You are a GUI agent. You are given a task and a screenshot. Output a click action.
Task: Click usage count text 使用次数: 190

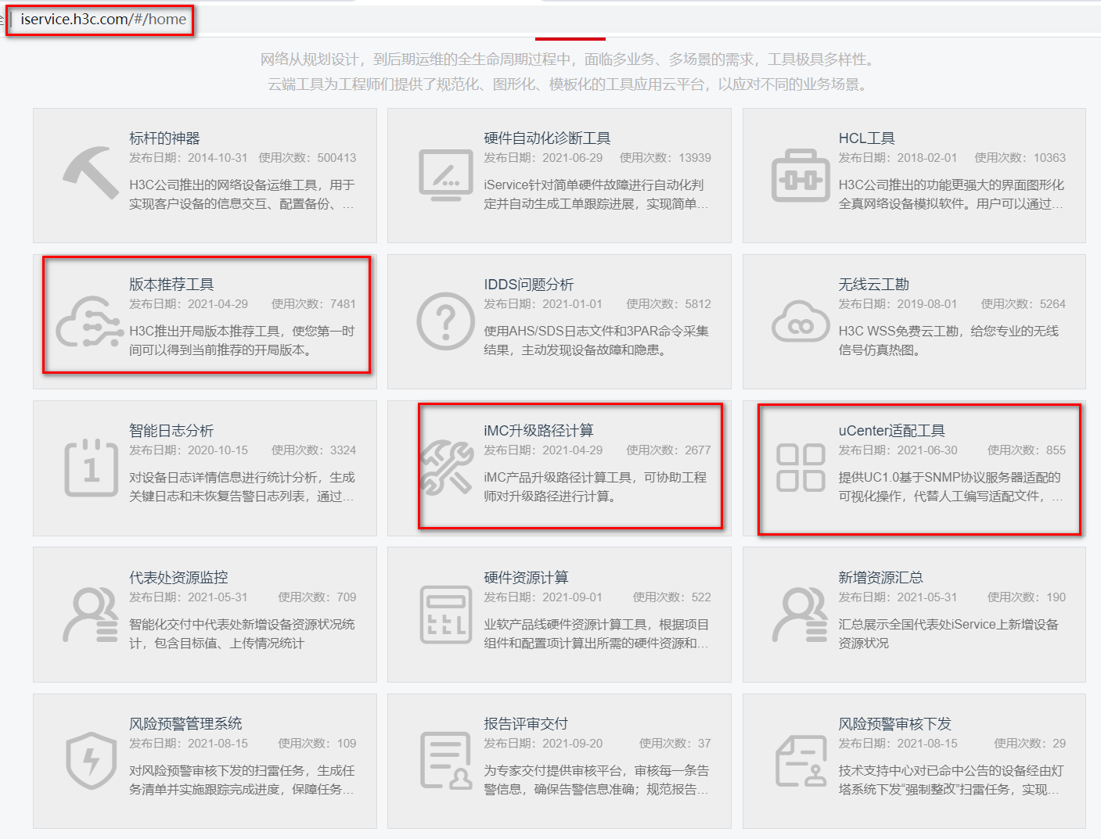pyautogui.click(x=1027, y=597)
